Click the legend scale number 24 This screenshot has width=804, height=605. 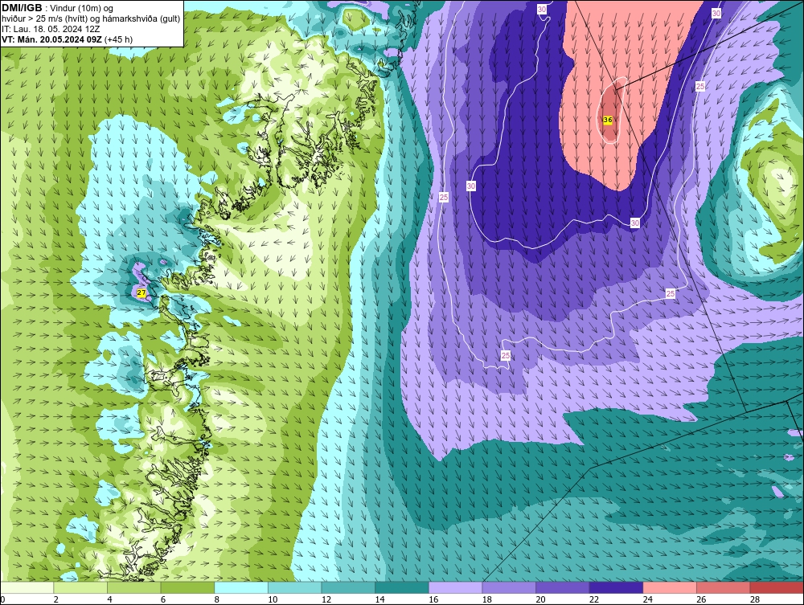coord(647,599)
